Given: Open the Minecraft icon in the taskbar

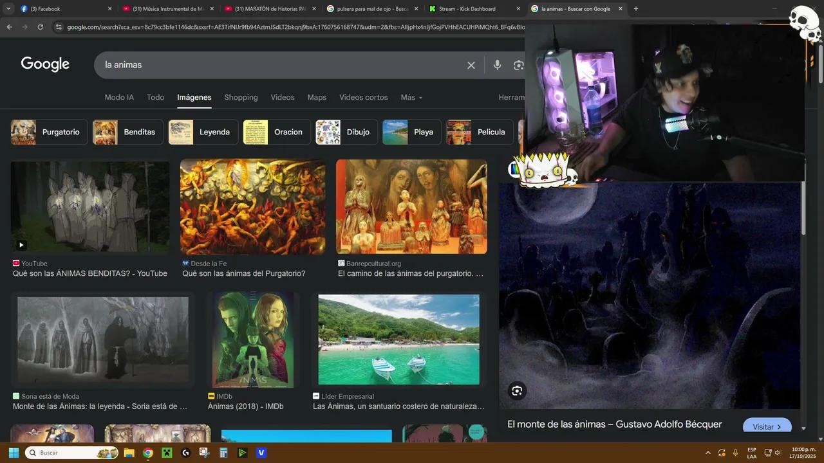Looking at the screenshot, I should [x=166, y=453].
